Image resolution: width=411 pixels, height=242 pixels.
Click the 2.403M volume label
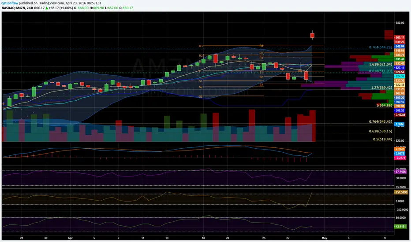[x=400, y=115]
